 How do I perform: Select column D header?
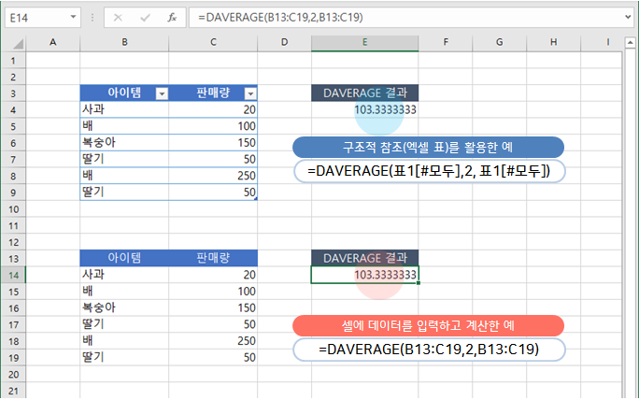pos(284,42)
